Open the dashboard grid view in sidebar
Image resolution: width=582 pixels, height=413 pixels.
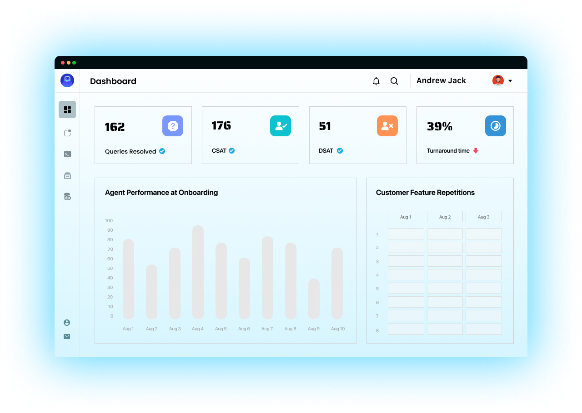coord(67,109)
